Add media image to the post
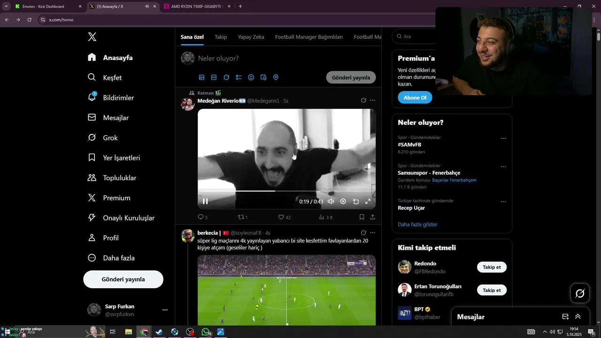The width and height of the screenshot is (601, 338). tap(201, 77)
